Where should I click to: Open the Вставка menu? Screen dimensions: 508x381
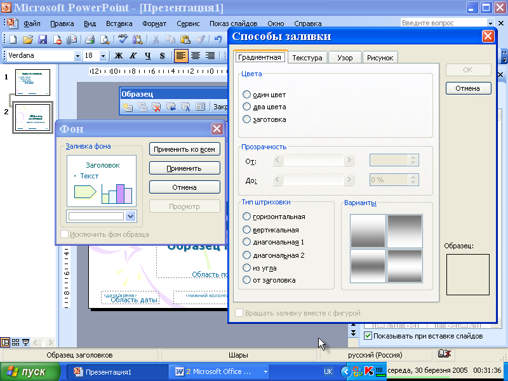click(x=119, y=23)
